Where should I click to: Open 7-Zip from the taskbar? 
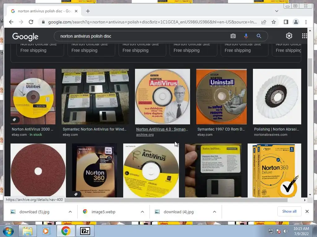click(x=85, y=231)
